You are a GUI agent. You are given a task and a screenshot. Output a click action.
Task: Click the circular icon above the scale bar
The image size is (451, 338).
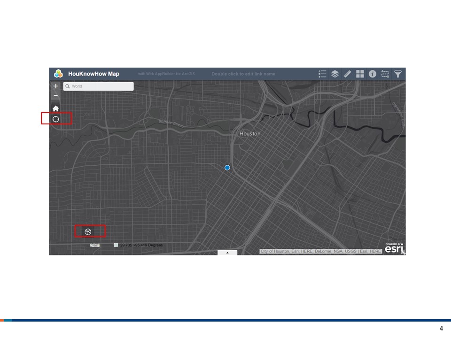[x=88, y=231]
